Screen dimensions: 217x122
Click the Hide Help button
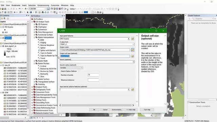click(x=131, y=110)
